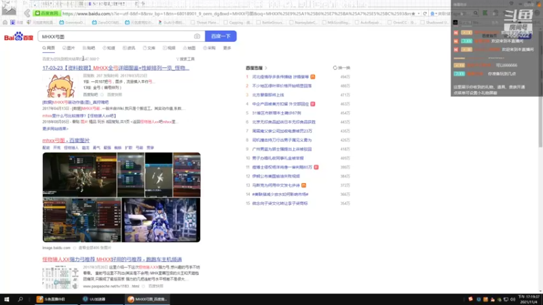Open the mhxx弓图 - 百度图片 link
This screenshot has width=543, height=305.
tap(66, 140)
